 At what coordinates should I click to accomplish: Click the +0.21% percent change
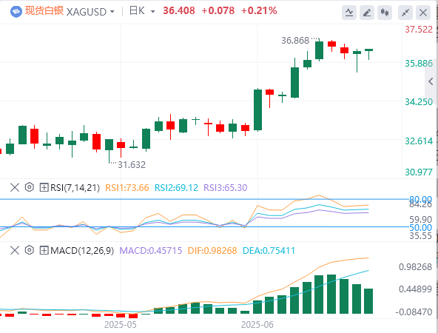tap(259, 11)
